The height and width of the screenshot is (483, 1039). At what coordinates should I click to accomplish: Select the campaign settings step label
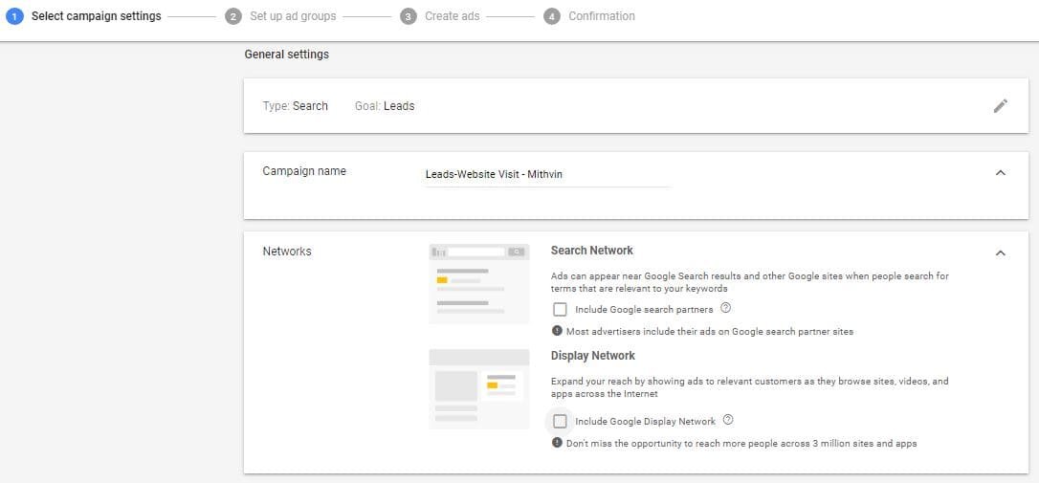(x=96, y=16)
